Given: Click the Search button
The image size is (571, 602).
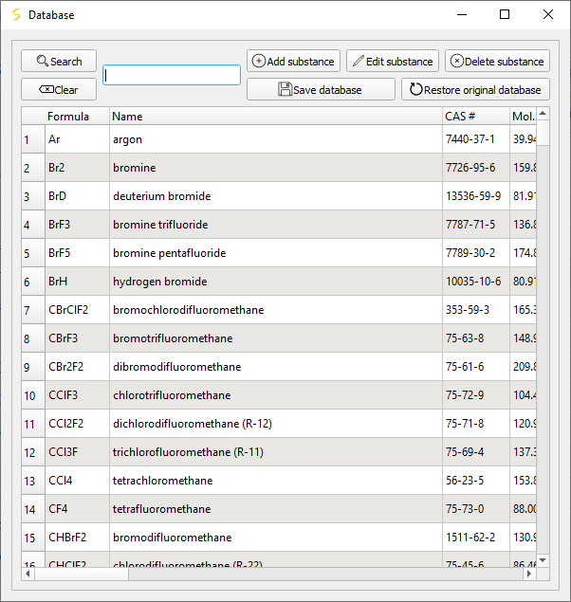Looking at the screenshot, I should click(x=59, y=61).
